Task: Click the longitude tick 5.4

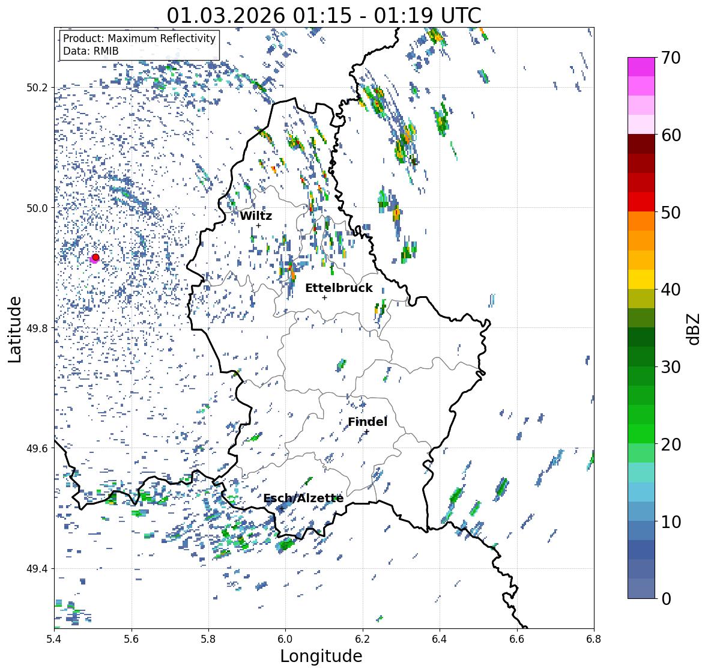Action: (x=54, y=639)
